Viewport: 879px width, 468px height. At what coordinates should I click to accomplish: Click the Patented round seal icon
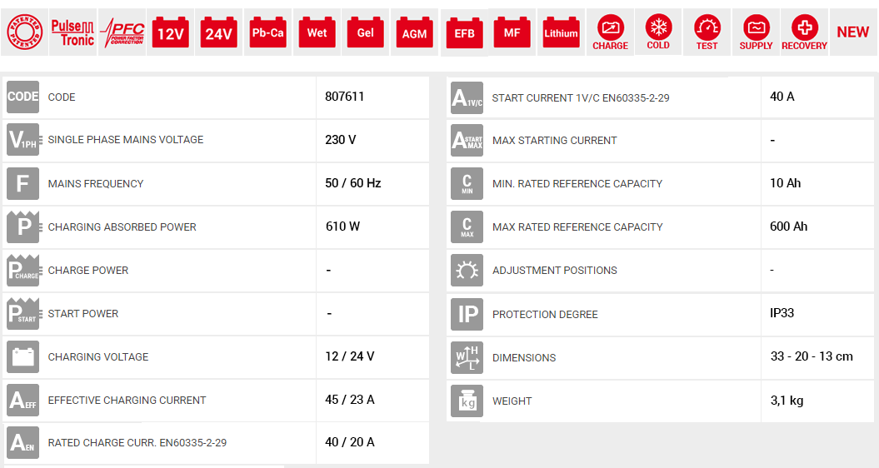tap(23, 32)
